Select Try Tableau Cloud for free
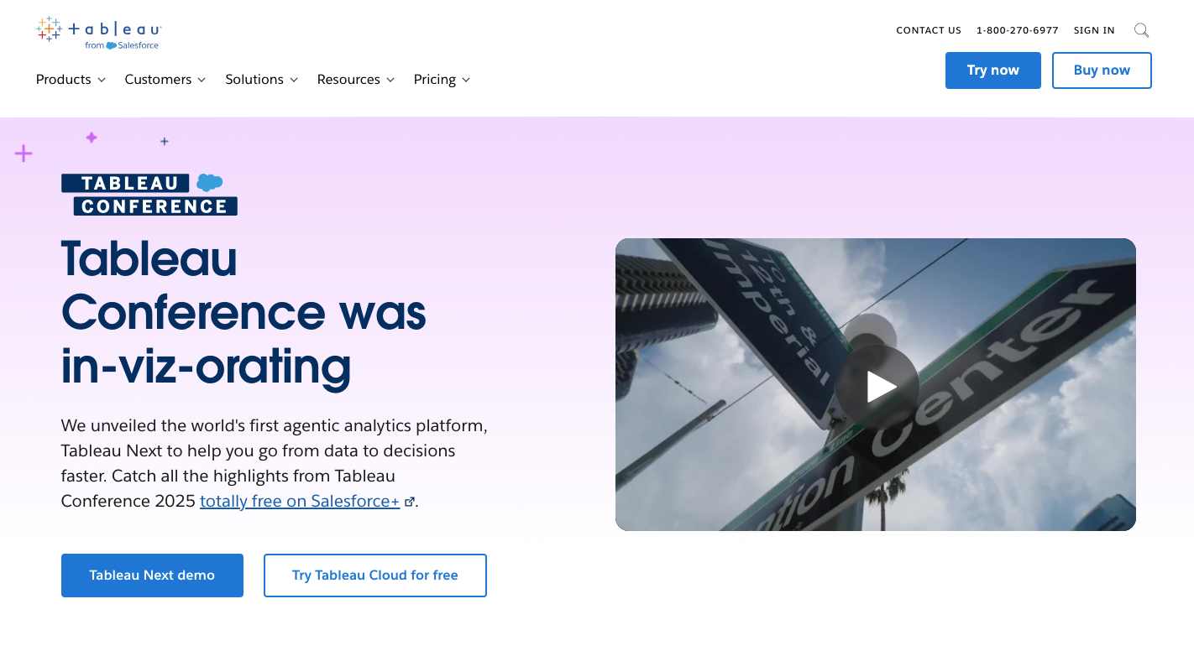 [375, 575]
